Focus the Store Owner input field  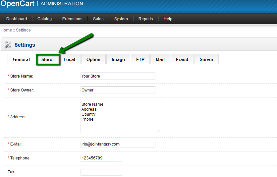(118, 90)
